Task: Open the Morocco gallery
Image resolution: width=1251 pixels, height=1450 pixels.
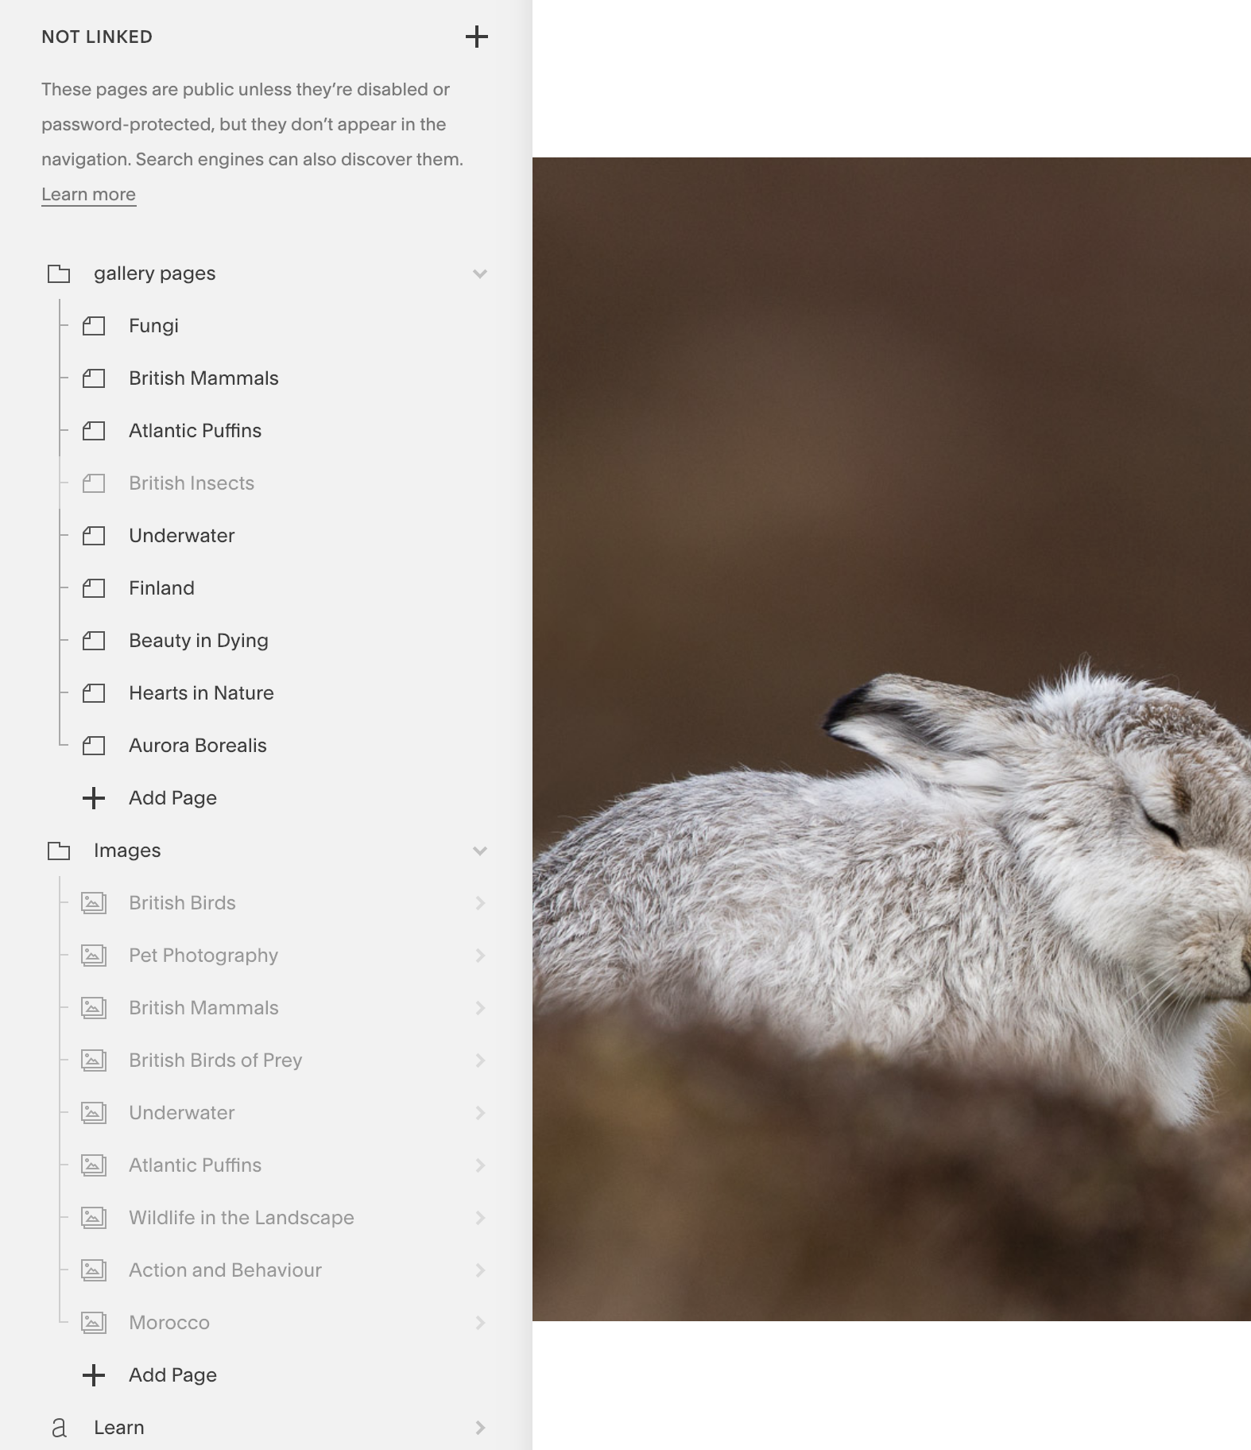Action: [169, 1323]
